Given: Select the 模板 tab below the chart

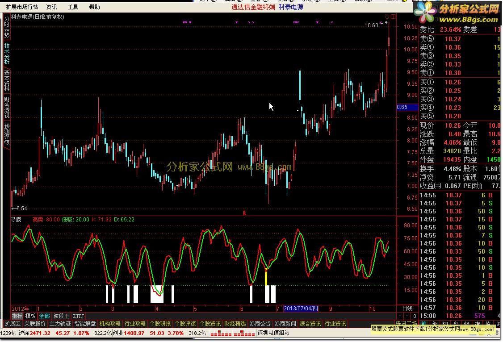Looking at the screenshot, I should point(30,316).
